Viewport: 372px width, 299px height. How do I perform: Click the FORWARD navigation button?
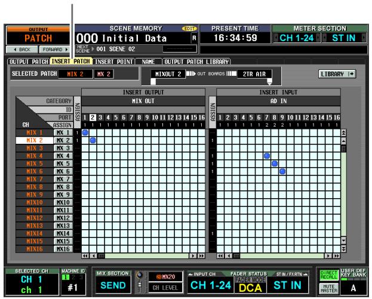point(55,50)
